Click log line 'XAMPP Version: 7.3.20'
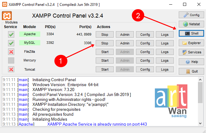The height and width of the screenshot is (133, 206). (x=53, y=89)
